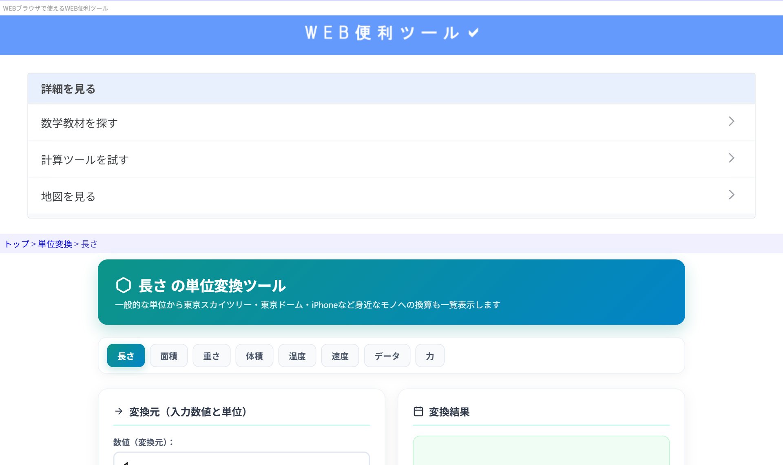Switch to the 重さ tab

pos(212,356)
